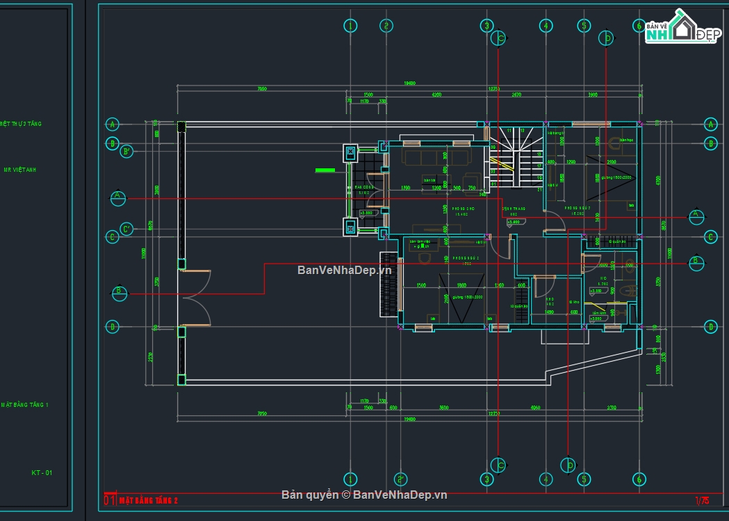
Task: Click grid bubble 1 at the top
Action: (x=351, y=24)
